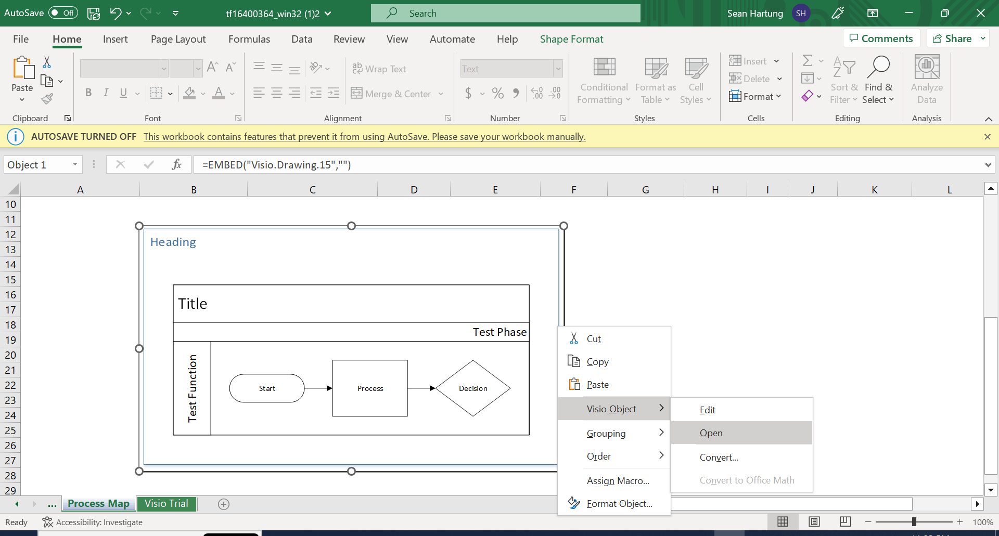Open the Number Format dropdown showing Text
This screenshot has height=536, width=999.
pos(558,69)
